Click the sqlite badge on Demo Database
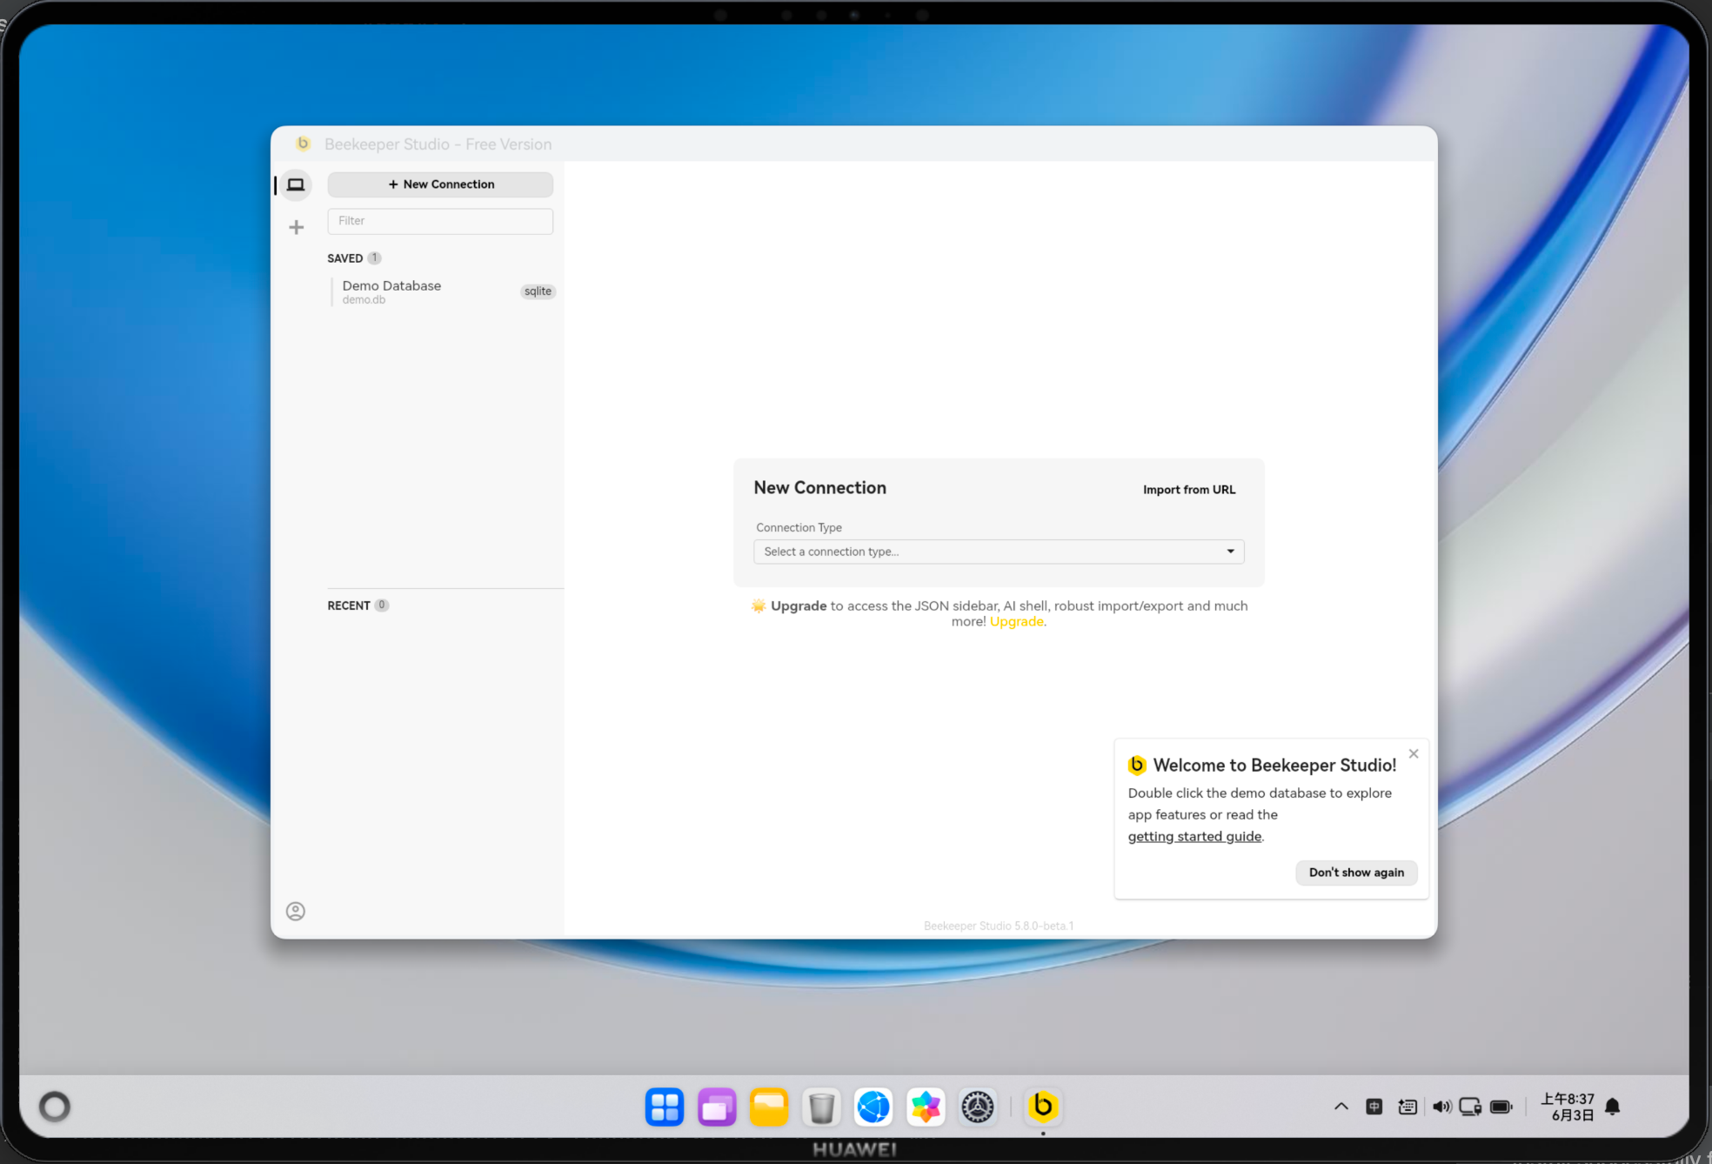The image size is (1712, 1164). [538, 291]
